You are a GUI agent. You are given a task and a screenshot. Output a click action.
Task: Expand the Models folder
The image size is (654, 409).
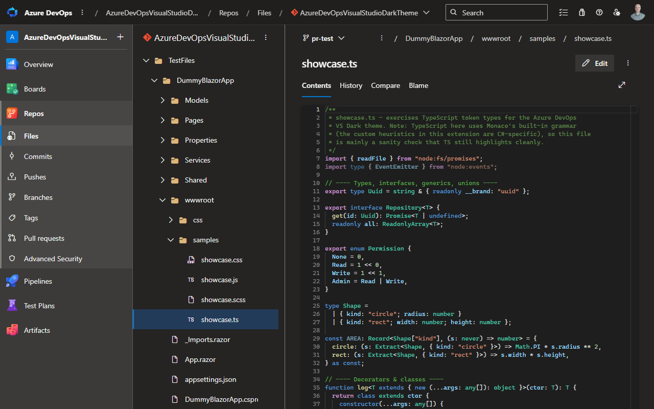click(x=162, y=100)
